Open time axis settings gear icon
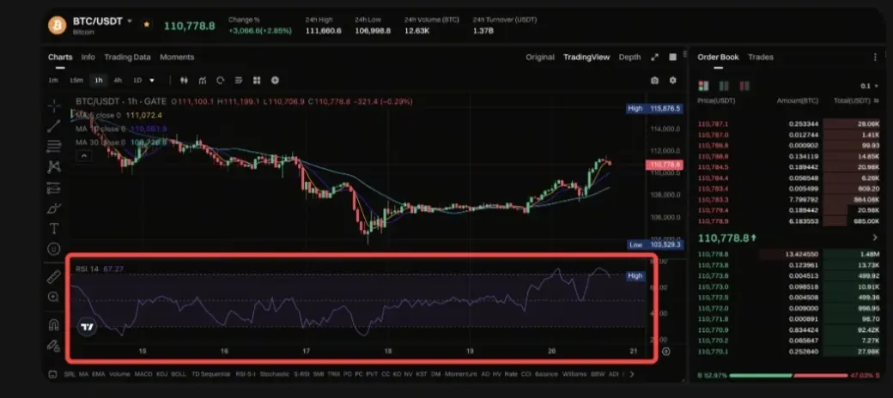This screenshot has height=398, width=893. click(665, 352)
